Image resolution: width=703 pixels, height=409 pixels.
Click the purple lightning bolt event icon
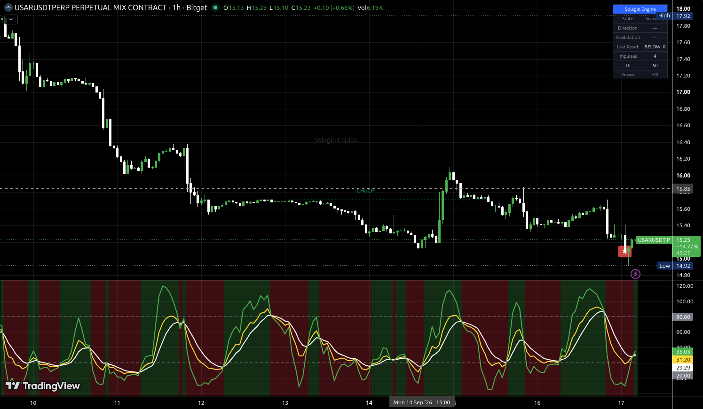click(x=635, y=274)
